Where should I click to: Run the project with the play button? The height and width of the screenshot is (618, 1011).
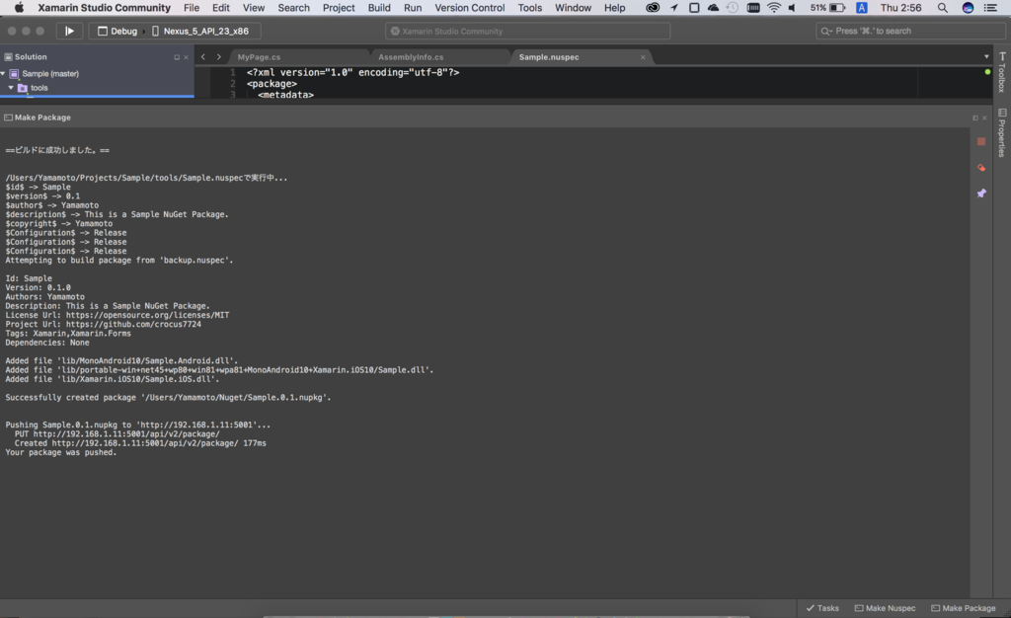click(69, 31)
